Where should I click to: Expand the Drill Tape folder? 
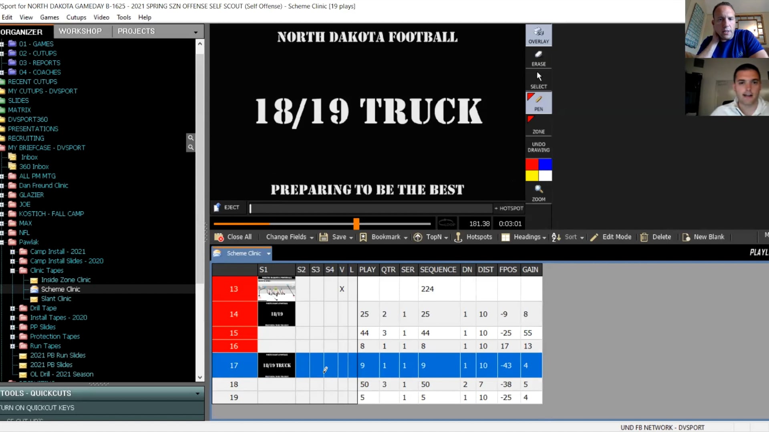point(12,308)
